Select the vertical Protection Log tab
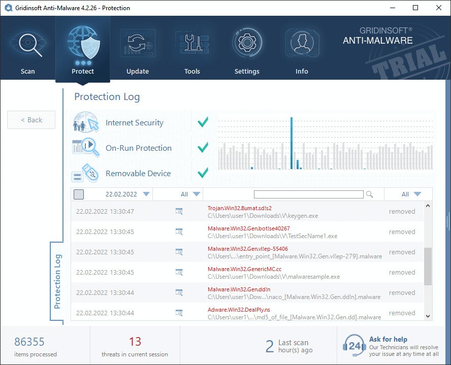This screenshot has height=365, width=451. click(x=57, y=281)
